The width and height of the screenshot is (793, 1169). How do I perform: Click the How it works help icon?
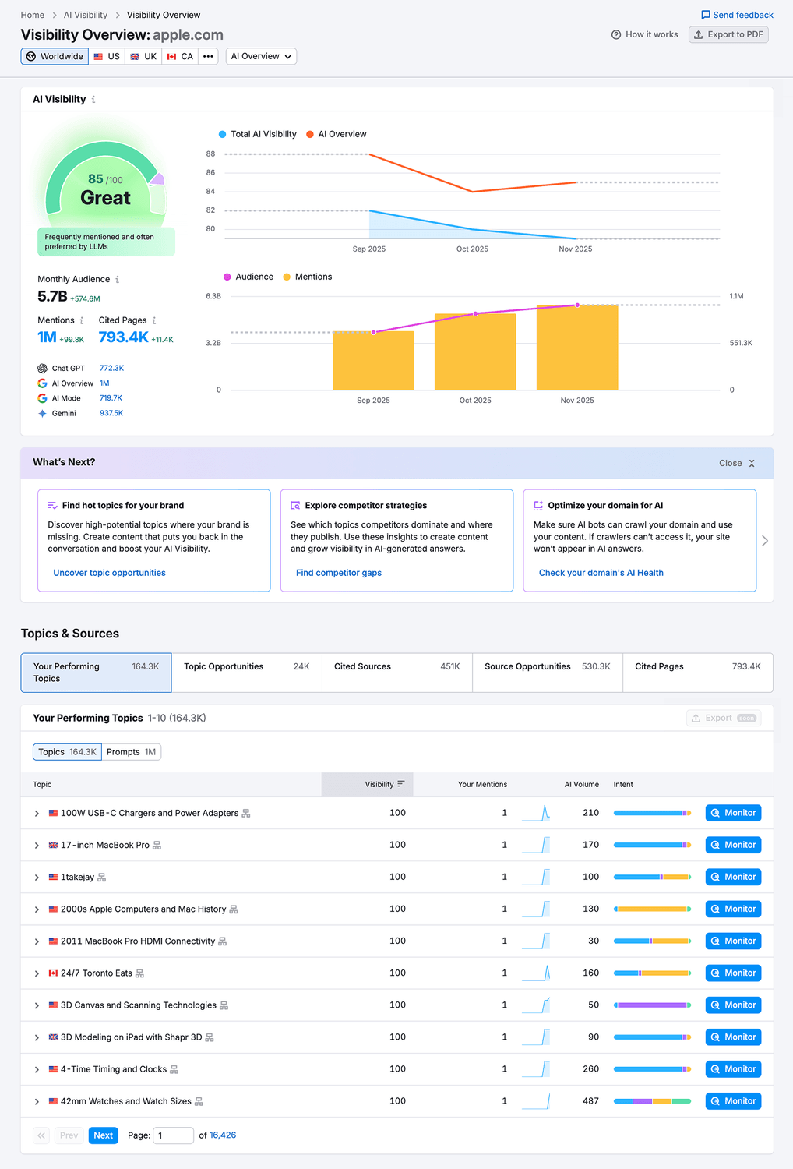point(616,34)
